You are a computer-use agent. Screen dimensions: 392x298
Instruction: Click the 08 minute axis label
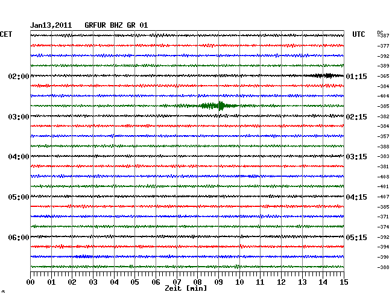coord(197,282)
